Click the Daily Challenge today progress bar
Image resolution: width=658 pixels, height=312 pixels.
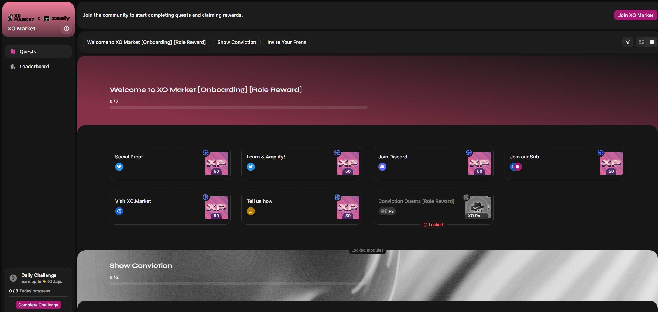tap(38, 296)
